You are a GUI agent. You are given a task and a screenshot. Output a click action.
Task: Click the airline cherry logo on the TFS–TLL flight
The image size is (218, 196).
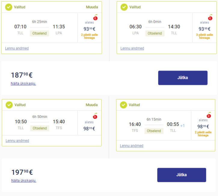point(209,115)
